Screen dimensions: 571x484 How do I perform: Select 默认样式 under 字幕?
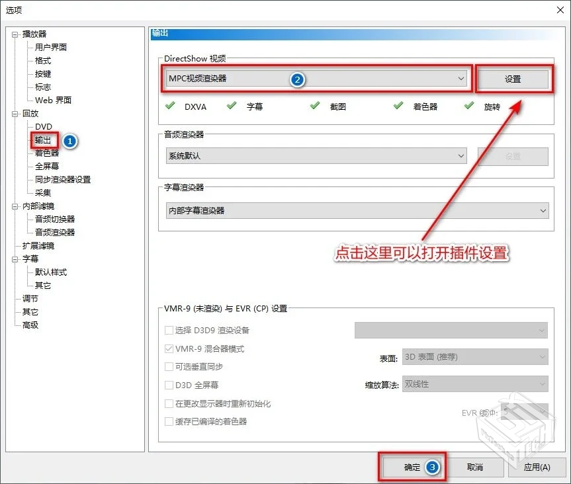[49, 272]
